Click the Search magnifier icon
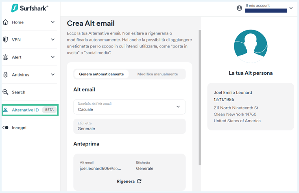 click(5, 92)
